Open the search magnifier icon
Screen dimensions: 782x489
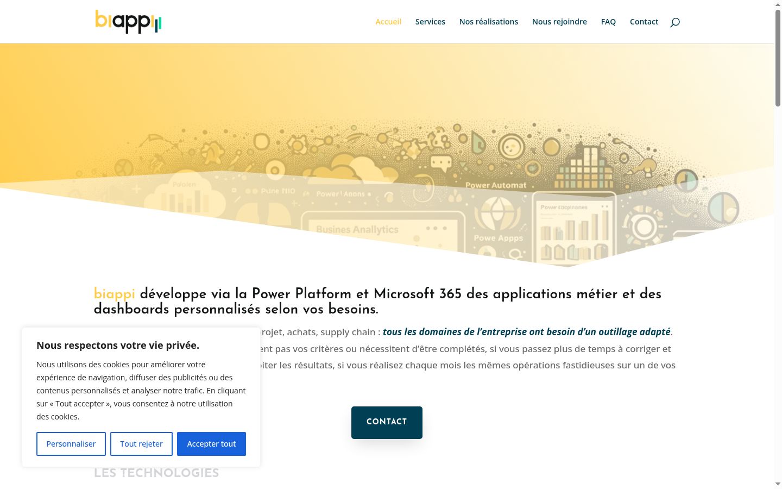(x=675, y=22)
